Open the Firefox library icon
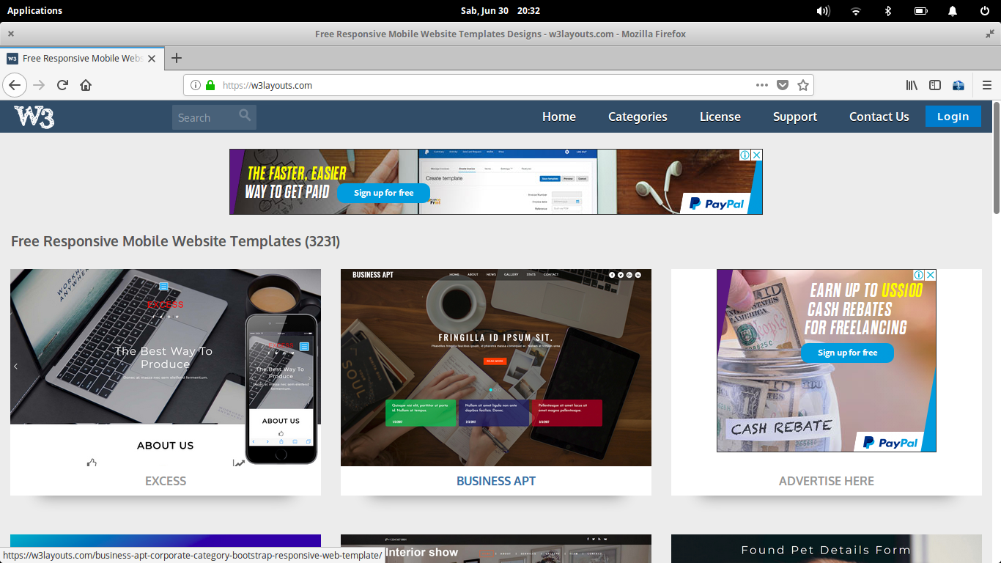Screen dimensions: 1001x563 tap(911, 85)
